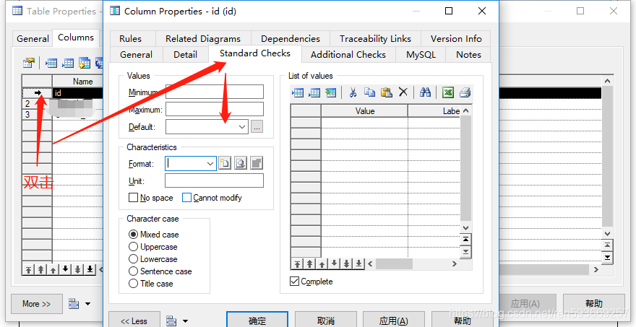Table Properties bottom menu list icon
Screen dimensions: 636x327
click(x=74, y=303)
